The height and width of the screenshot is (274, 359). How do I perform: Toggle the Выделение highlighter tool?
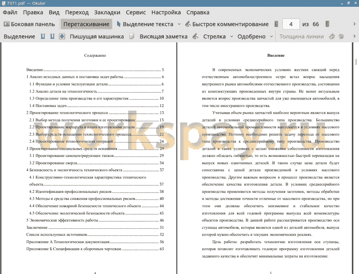[x=19, y=36]
